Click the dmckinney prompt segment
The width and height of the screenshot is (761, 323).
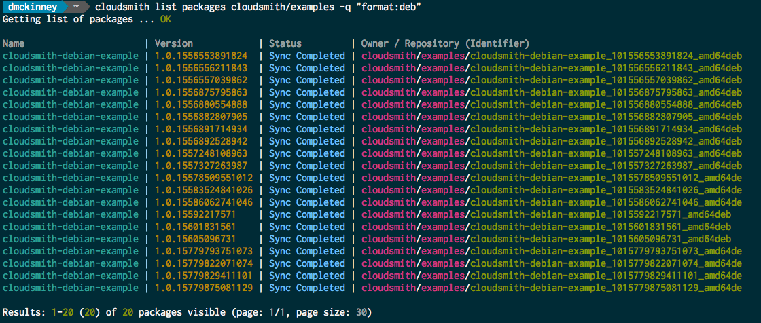point(31,7)
